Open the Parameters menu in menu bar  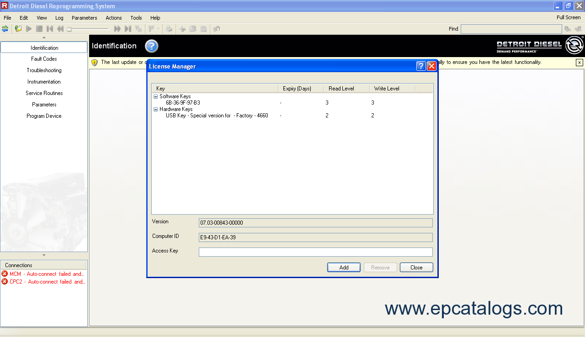(84, 18)
